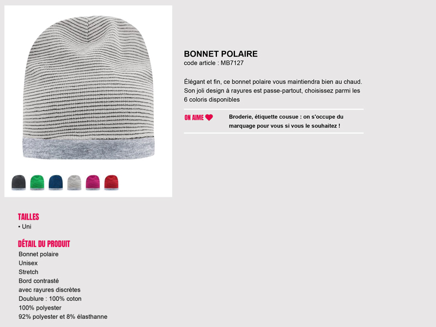Viewport: 436px width, 327px height.
Task: Click the pink heart icon next to ON AIME
Action: click(x=209, y=118)
